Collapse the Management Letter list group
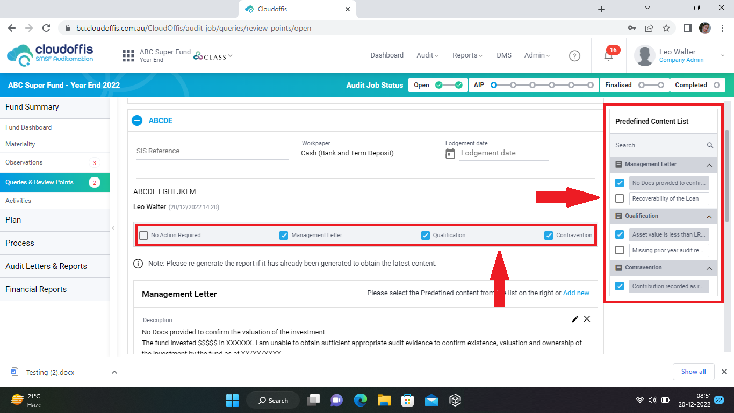 coord(709,165)
